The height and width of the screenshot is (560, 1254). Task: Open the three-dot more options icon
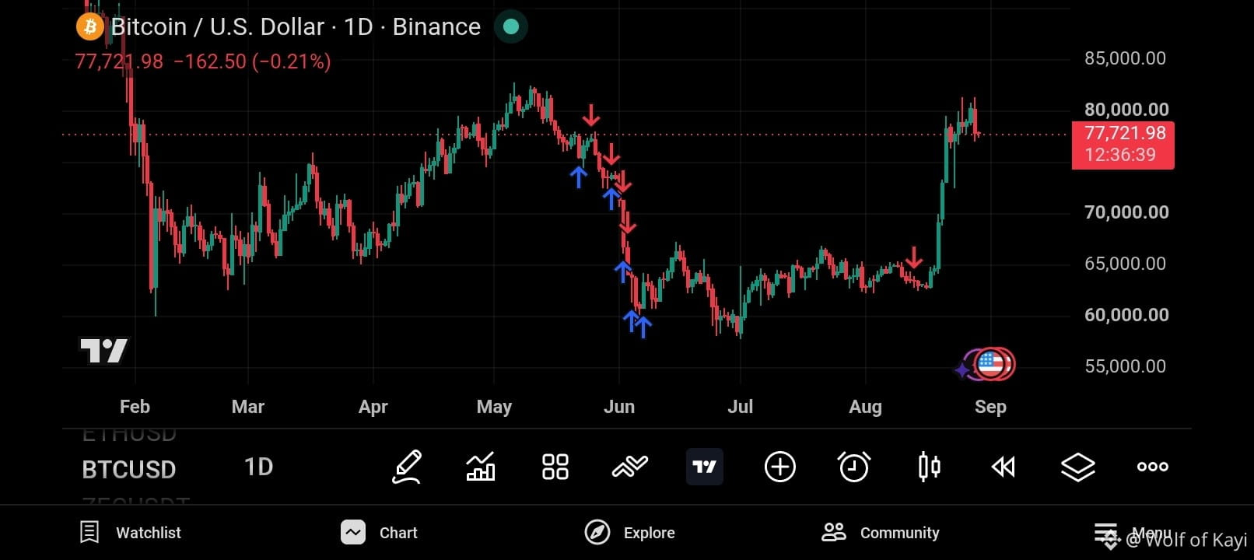(1153, 467)
